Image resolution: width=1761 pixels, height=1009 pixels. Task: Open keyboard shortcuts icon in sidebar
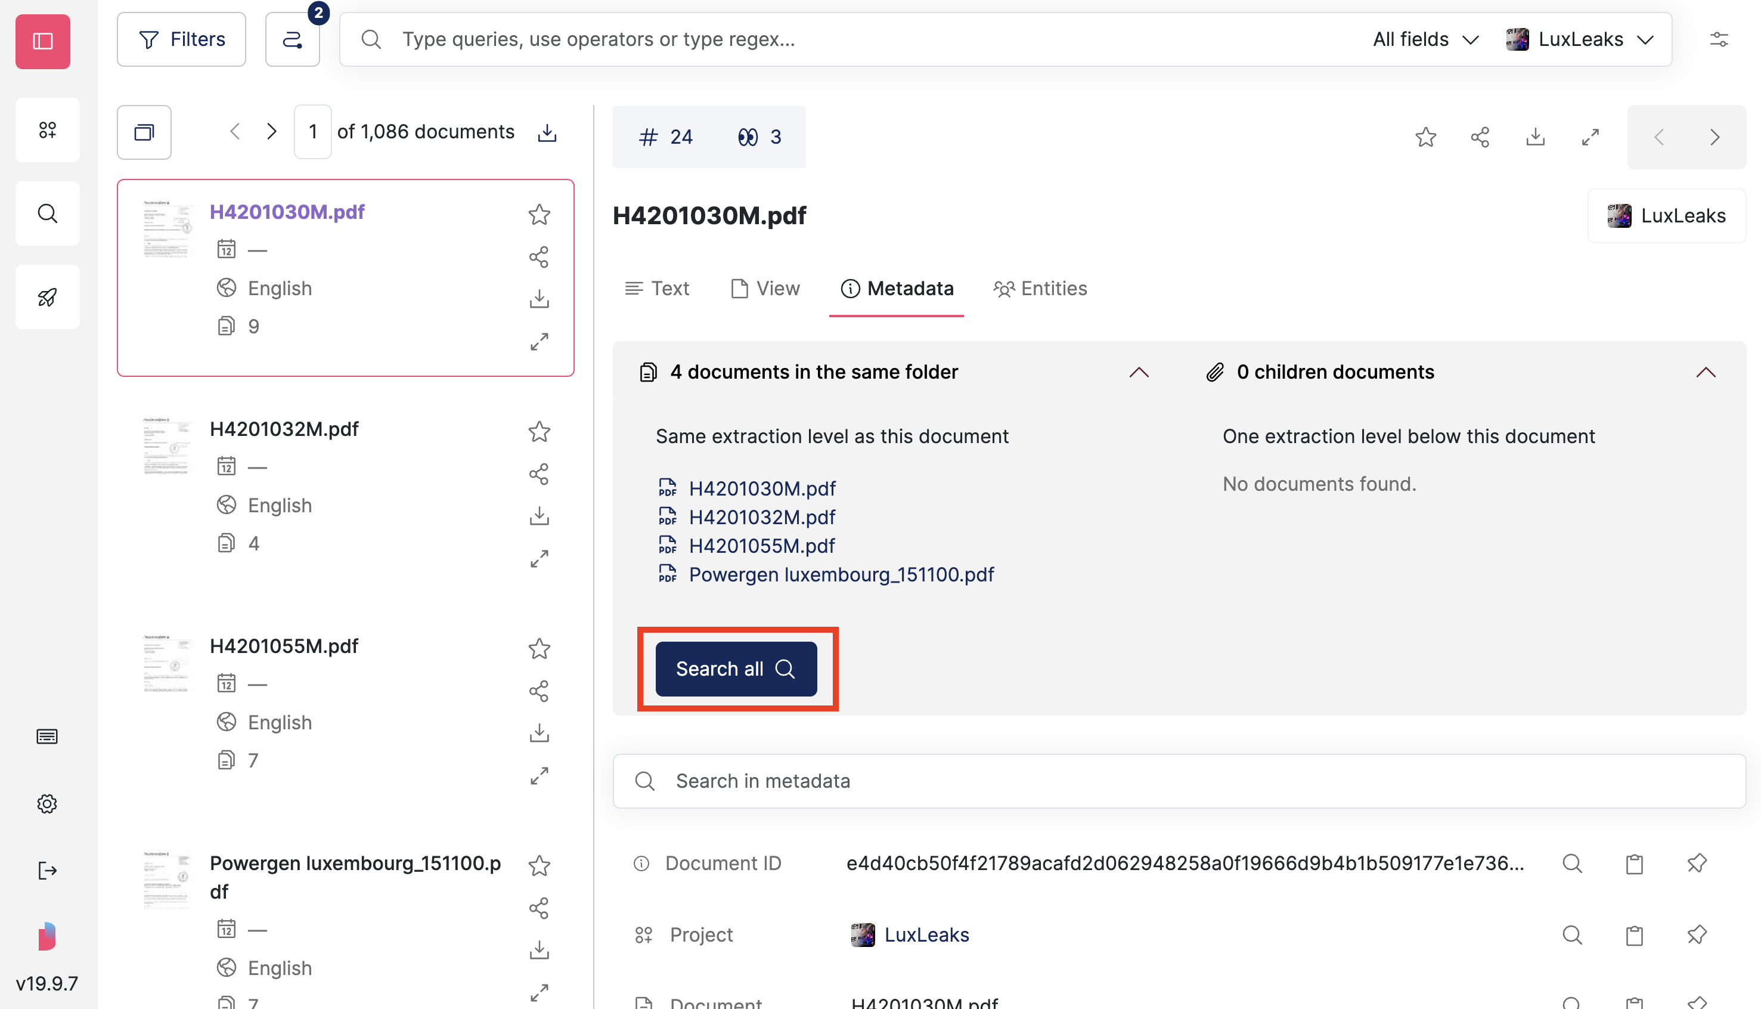[x=47, y=736]
